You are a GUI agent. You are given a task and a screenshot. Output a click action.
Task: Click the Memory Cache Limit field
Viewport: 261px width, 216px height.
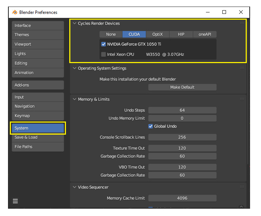(182, 198)
